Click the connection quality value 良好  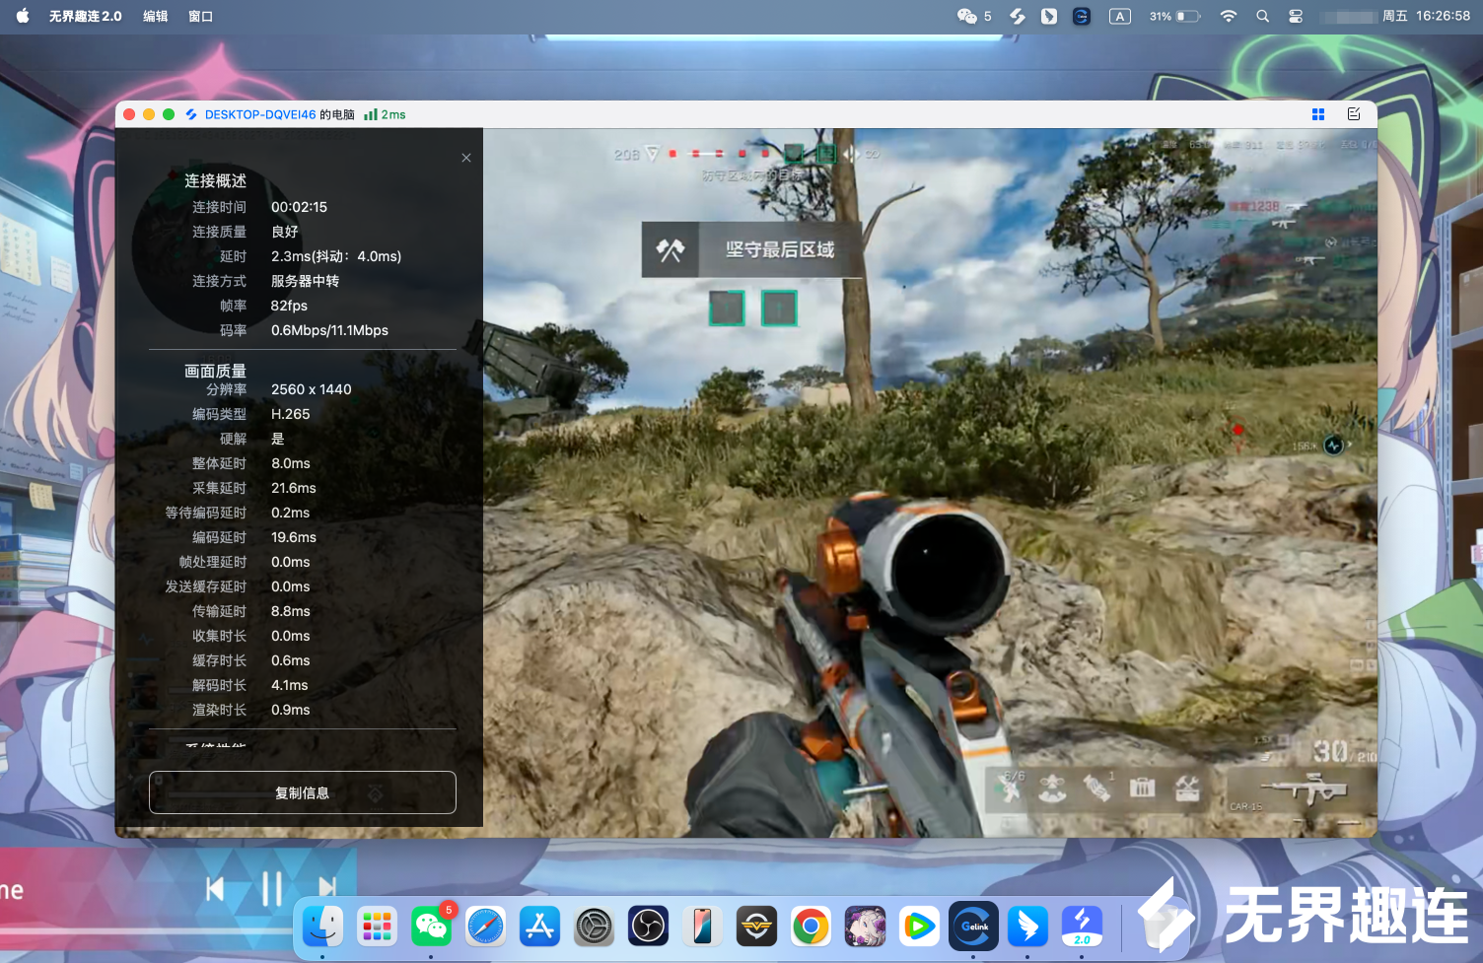285,232
